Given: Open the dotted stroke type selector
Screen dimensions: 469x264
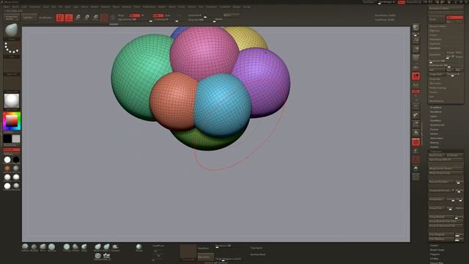Looking at the screenshot, I should [x=12, y=48].
